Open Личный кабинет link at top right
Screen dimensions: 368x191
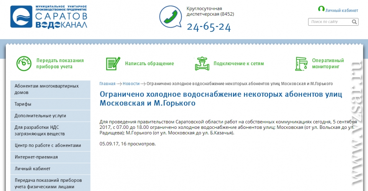[342, 10]
